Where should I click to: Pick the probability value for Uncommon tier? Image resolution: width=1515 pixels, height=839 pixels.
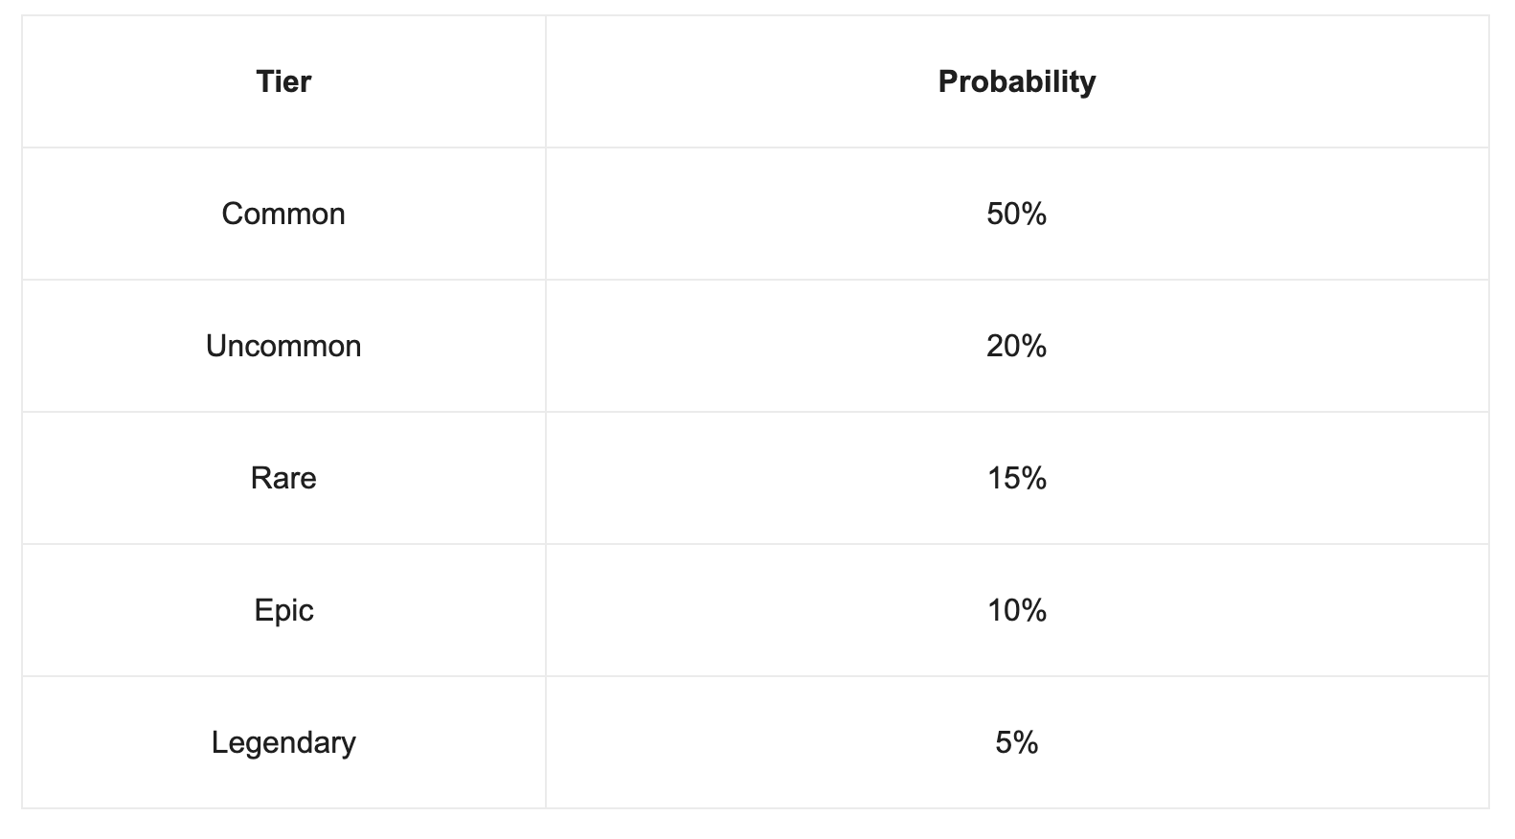point(1016,346)
